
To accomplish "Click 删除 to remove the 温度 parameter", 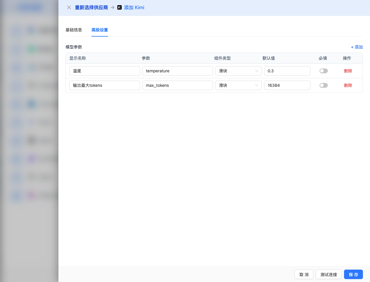I will tap(348, 71).
